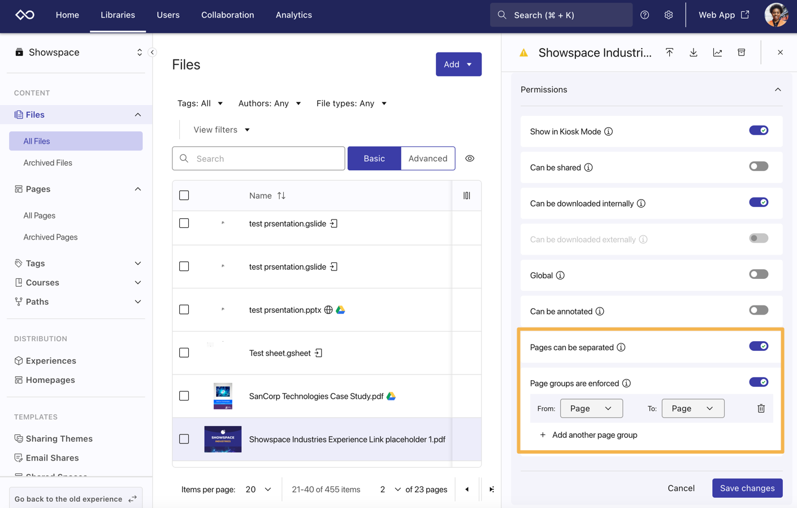Cancel the permission changes

tap(681, 488)
